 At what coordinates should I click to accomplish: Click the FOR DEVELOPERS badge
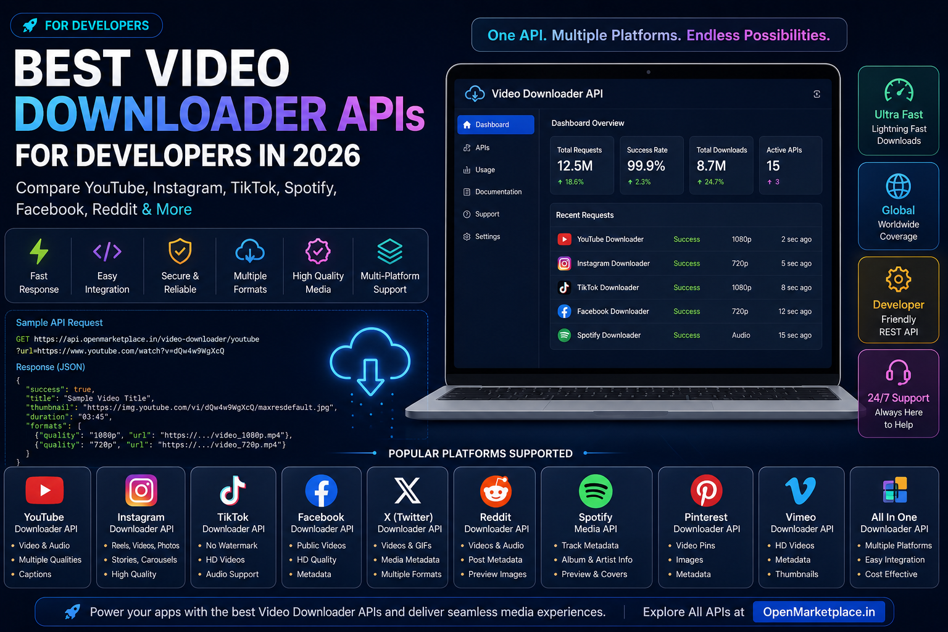(x=86, y=25)
